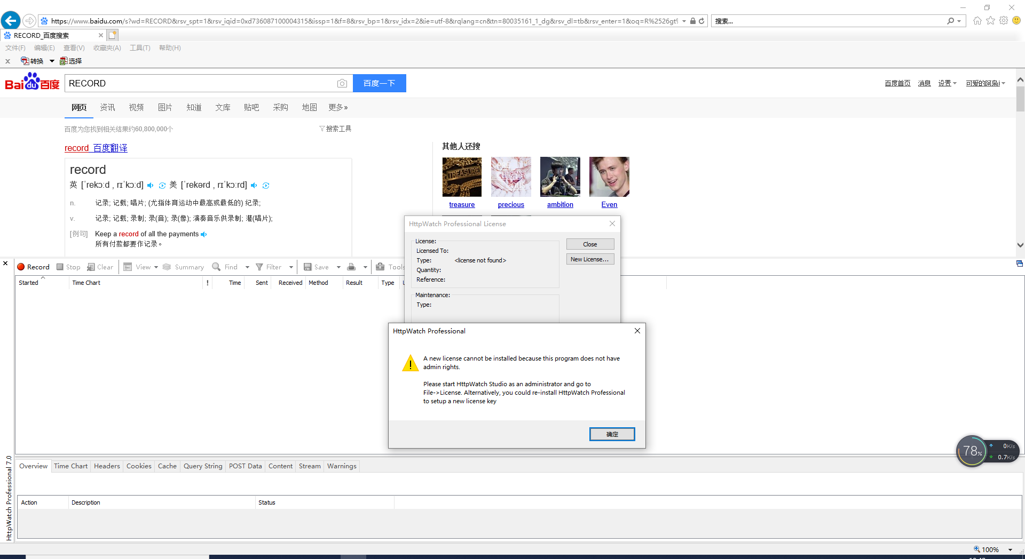Click the browser search box 搜索...

(829, 21)
